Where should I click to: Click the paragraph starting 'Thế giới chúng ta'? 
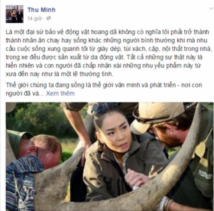pos(104,89)
